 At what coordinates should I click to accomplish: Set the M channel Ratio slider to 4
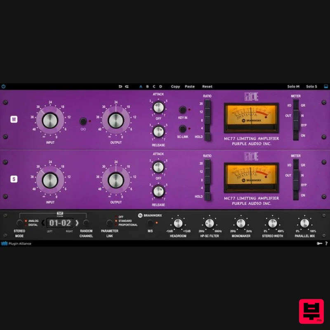[x=207, y=128]
